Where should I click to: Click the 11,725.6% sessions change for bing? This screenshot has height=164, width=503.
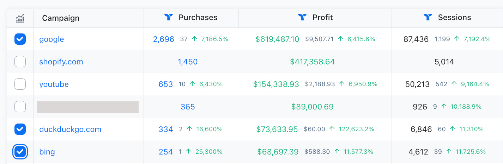coord(471,152)
